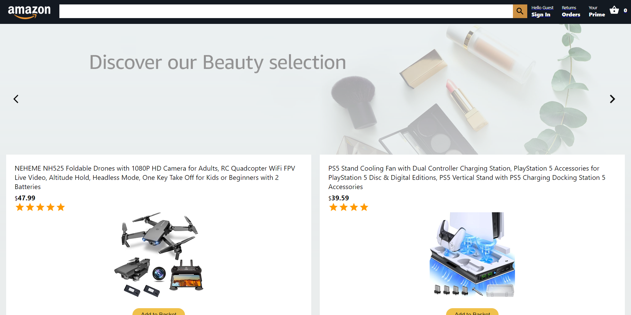Click the basket item count number
This screenshot has height=315, width=631.
click(x=625, y=11)
